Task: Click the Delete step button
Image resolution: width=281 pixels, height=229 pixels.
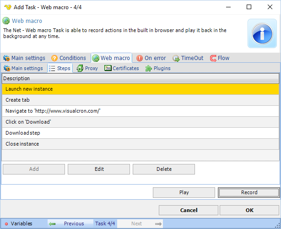Action: tap(164, 169)
